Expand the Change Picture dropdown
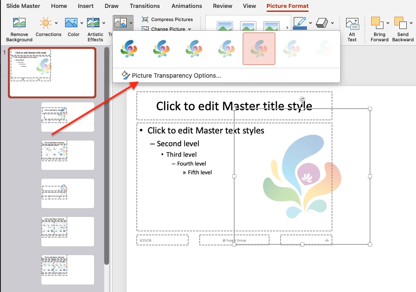 (190, 29)
